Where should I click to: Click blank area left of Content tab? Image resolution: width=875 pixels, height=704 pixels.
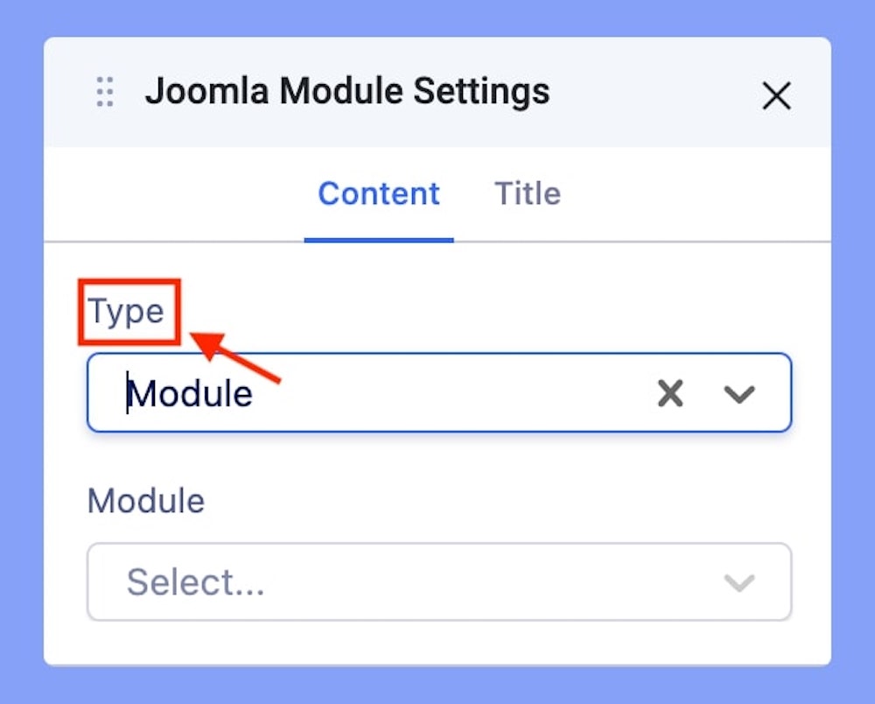click(x=175, y=194)
